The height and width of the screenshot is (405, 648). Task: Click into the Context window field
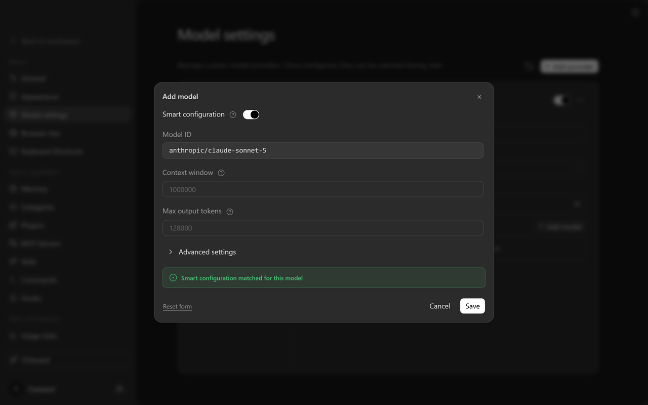[x=323, y=189]
